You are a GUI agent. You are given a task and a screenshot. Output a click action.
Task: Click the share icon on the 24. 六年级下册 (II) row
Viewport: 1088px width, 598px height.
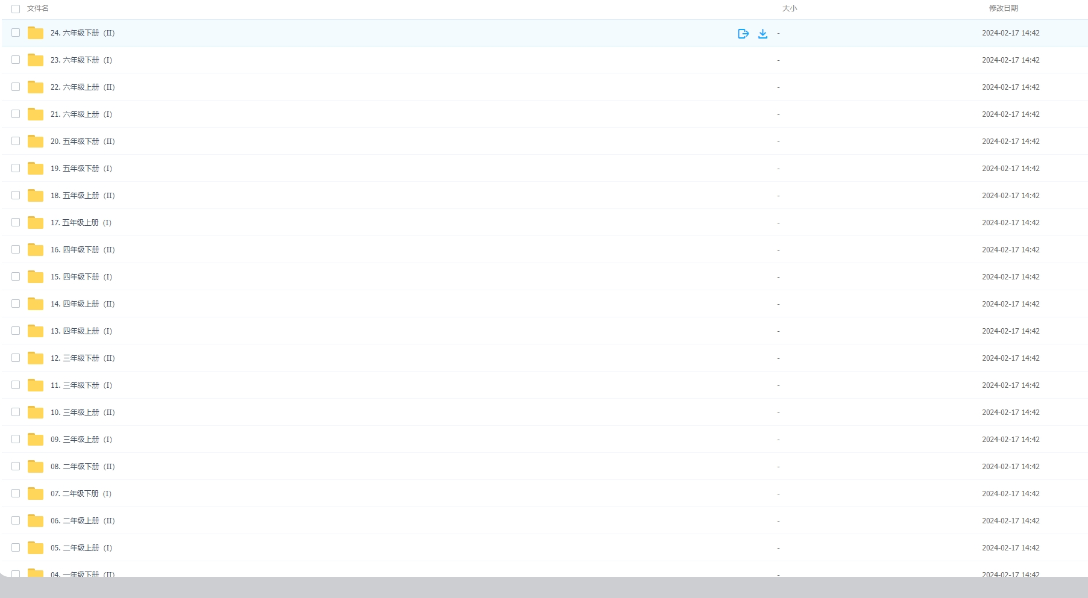click(x=743, y=34)
